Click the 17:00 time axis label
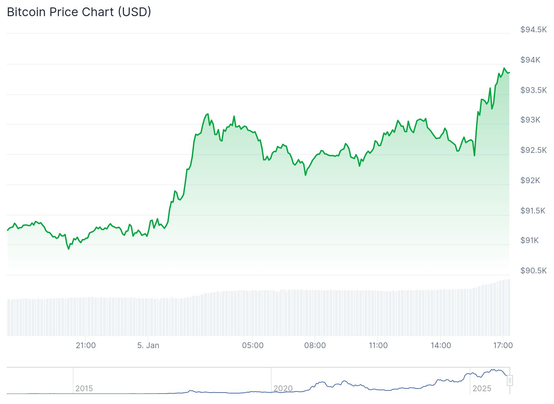 click(503, 345)
